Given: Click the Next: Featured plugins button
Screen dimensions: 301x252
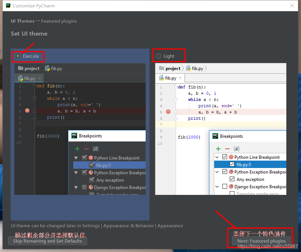Looking at the screenshot, I should [x=261, y=241].
